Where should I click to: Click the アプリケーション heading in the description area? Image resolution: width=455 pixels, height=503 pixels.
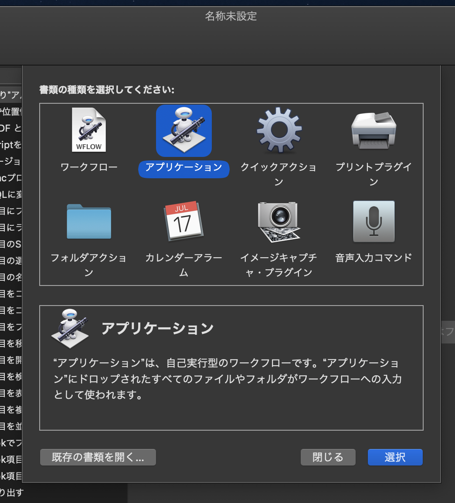tap(157, 328)
